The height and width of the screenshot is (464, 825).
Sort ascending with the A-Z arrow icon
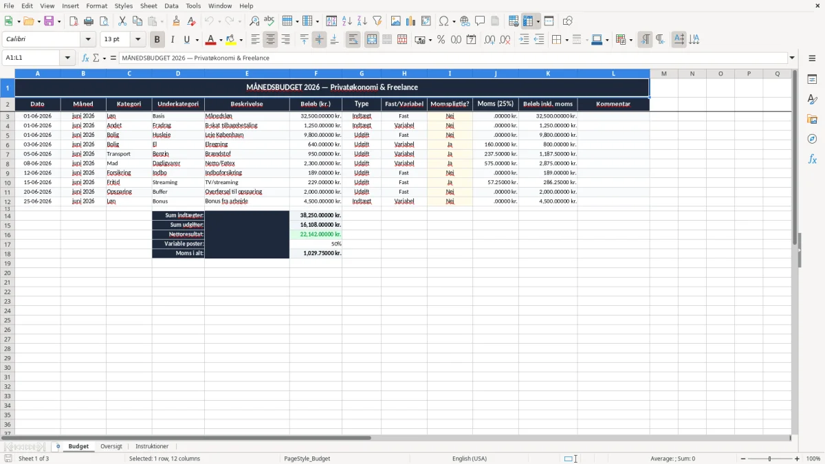click(x=347, y=21)
